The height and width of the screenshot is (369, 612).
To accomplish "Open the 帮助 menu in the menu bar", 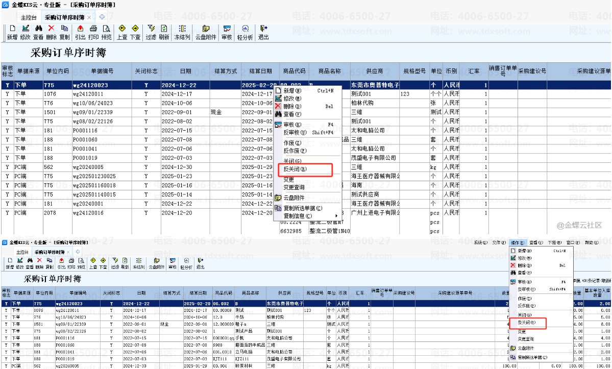I will pos(591,242).
